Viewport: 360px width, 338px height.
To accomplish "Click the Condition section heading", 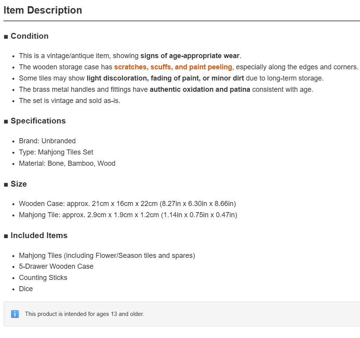I will pyautogui.click(x=29, y=36).
